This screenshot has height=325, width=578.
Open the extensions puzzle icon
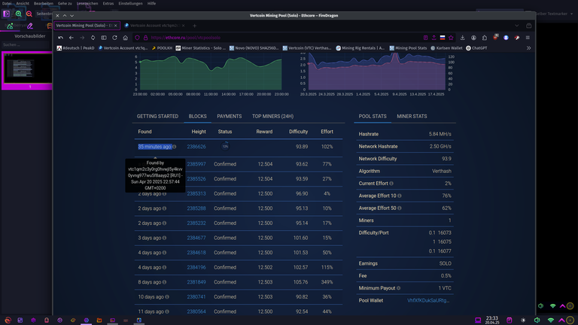(485, 38)
